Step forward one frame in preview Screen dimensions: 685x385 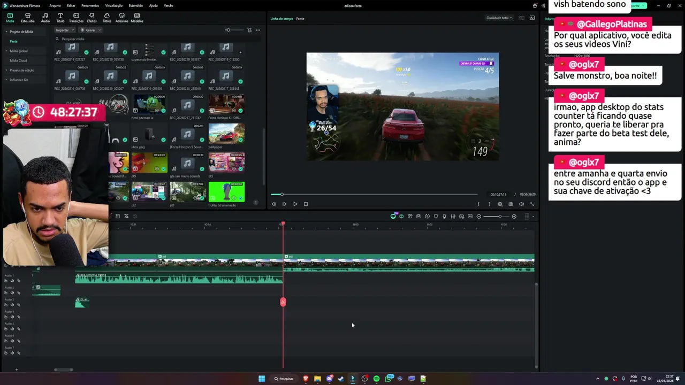tap(284, 204)
